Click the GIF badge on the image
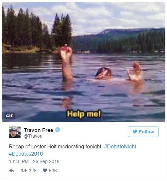Screen dimensions: 167x181 [9, 116]
